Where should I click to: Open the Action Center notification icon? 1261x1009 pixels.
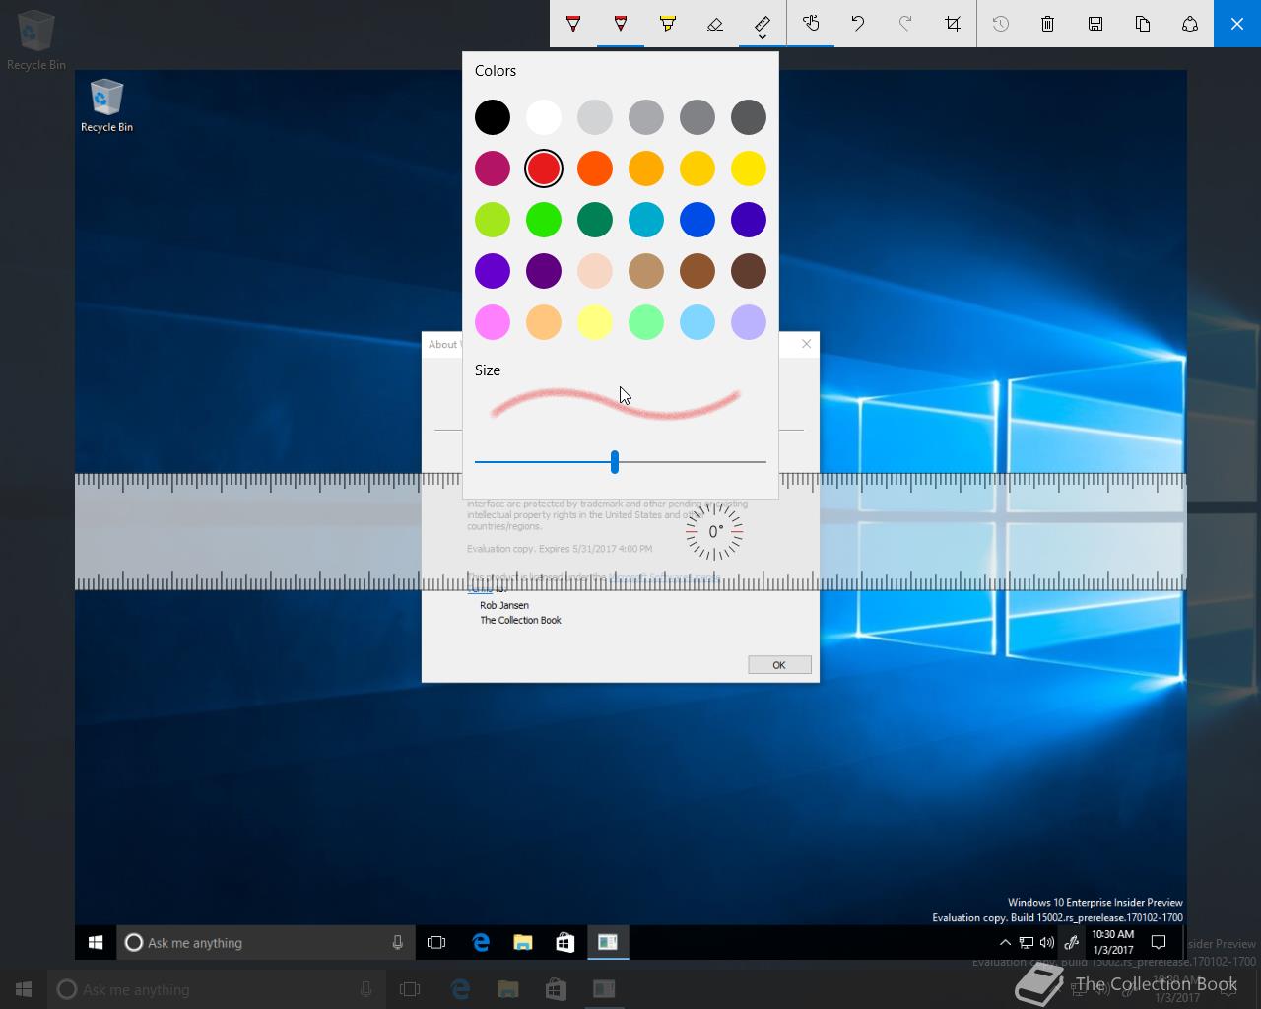(x=1160, y=943)
